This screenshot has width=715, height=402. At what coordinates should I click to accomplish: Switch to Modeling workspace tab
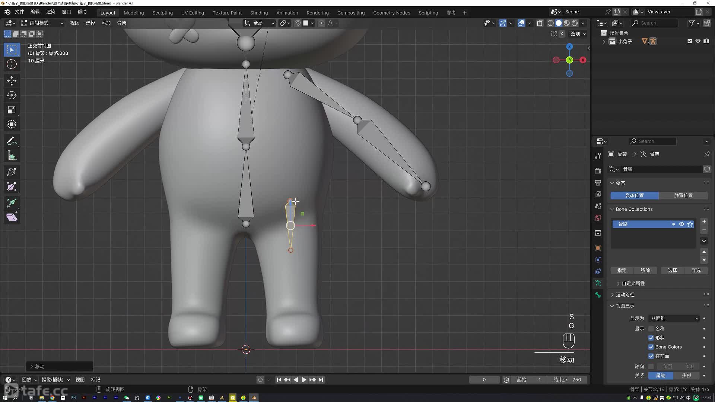(x=134, y=13)
